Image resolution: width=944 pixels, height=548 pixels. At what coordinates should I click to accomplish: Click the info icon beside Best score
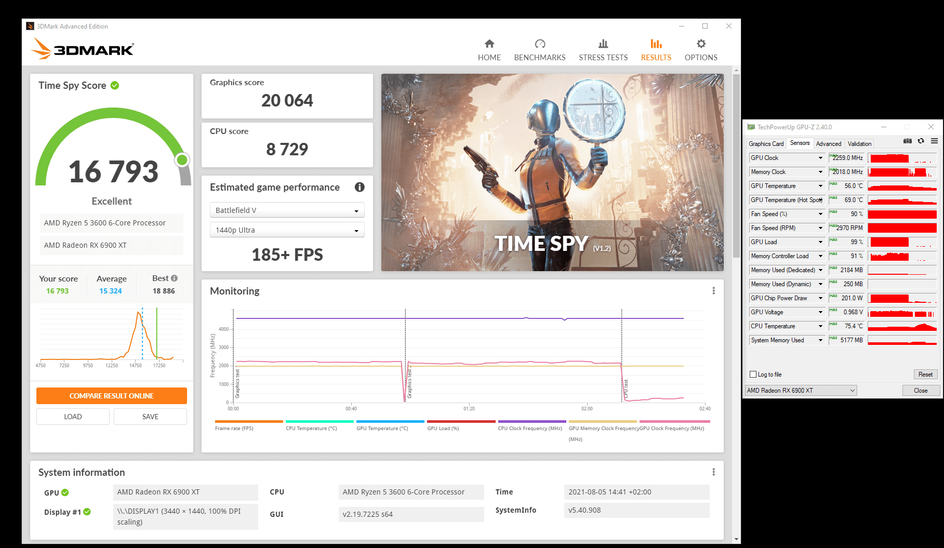[174, 278]
